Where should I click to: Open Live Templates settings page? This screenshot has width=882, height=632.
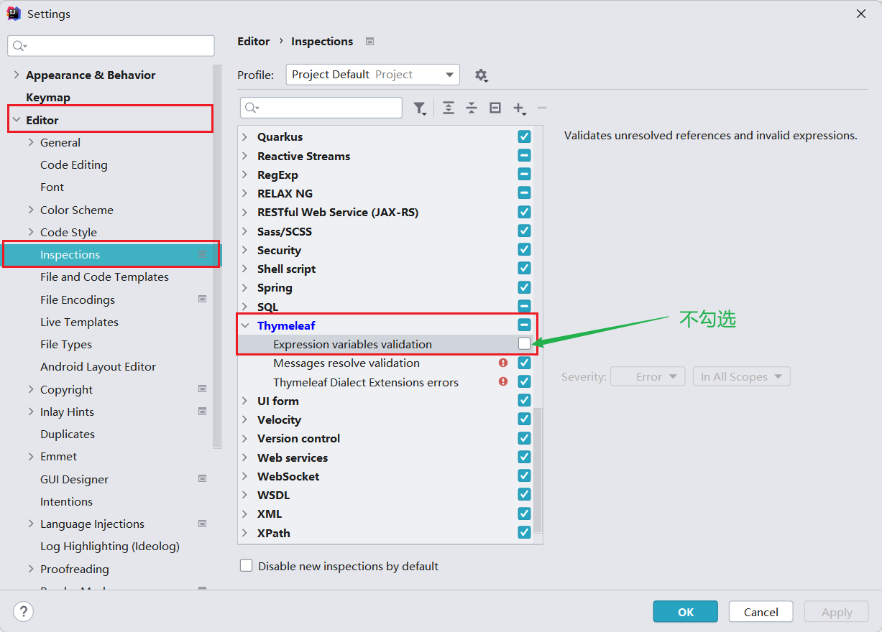coord(79,322)
